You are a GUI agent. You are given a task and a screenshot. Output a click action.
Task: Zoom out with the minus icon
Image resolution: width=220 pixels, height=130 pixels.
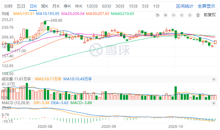click(174, 15)
